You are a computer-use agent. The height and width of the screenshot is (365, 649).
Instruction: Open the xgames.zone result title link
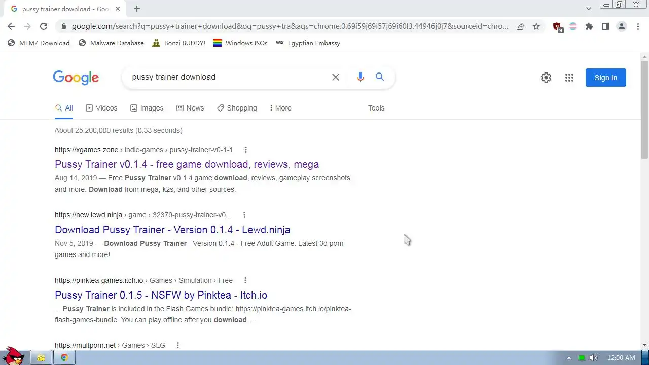click(x=187, y=164)
